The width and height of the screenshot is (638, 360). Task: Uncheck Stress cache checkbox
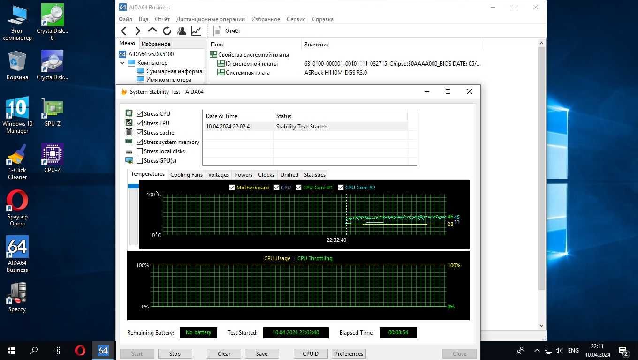click(139, 132)
